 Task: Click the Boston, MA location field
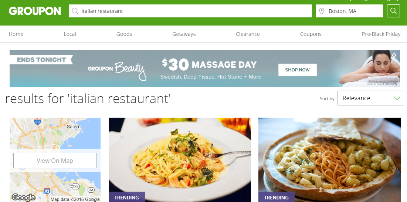(x=349, y=11)
